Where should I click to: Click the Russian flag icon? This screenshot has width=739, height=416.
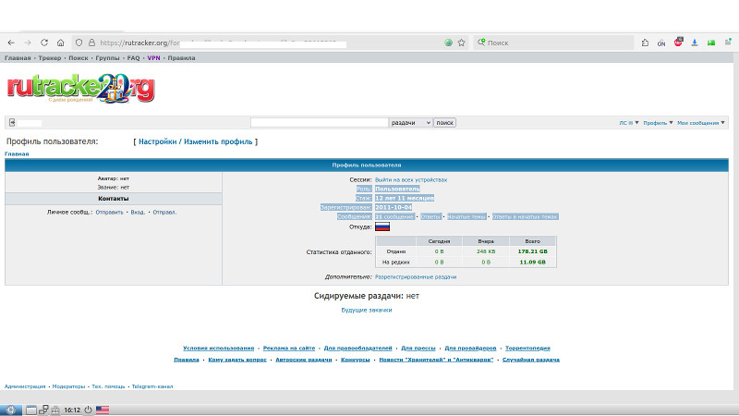tap(382, 226)
